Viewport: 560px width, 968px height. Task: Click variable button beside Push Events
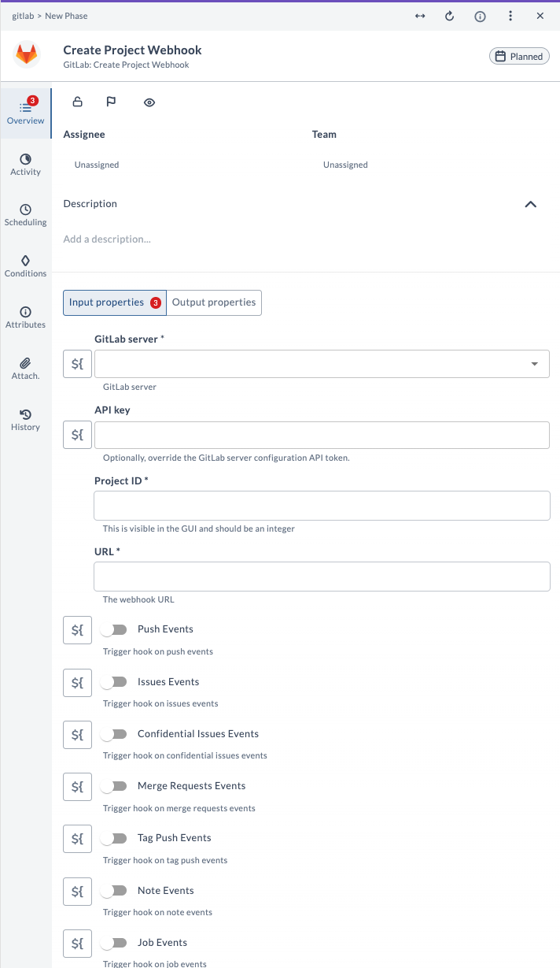(x=77, y=630)
